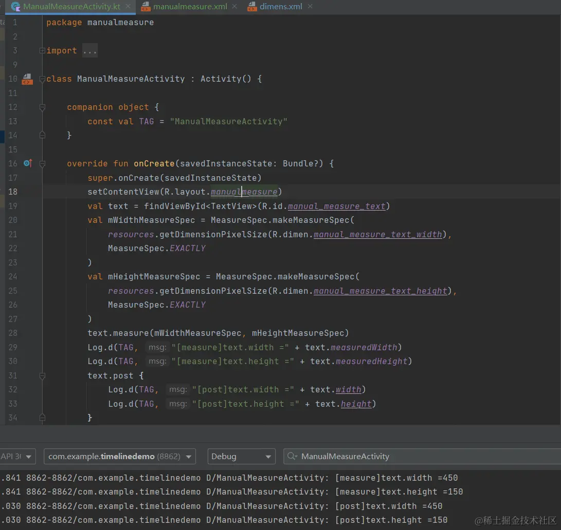Click the search magnifier icon in logcat filter
Viewport: 561px width, 530px height.
292,456
